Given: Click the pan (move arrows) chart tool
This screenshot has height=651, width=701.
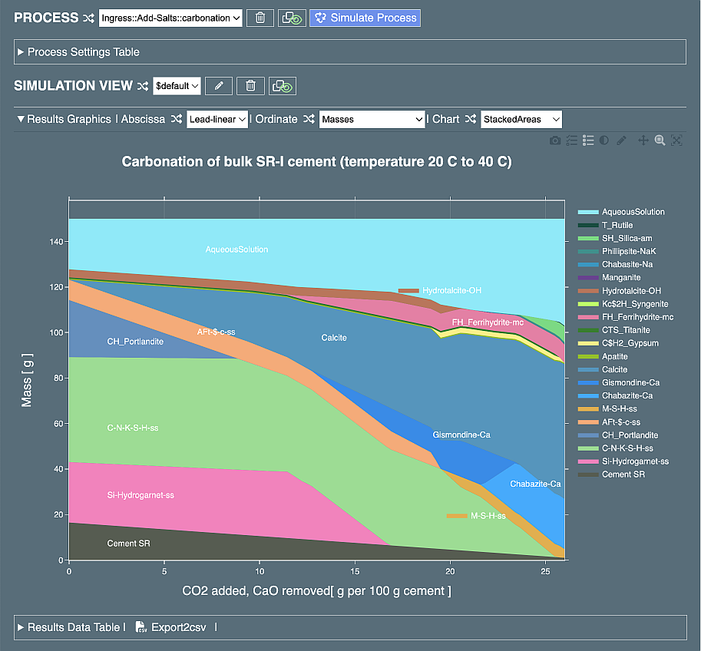Looking at the screenshot, I should pyautogui.click(x=644, y=140).
